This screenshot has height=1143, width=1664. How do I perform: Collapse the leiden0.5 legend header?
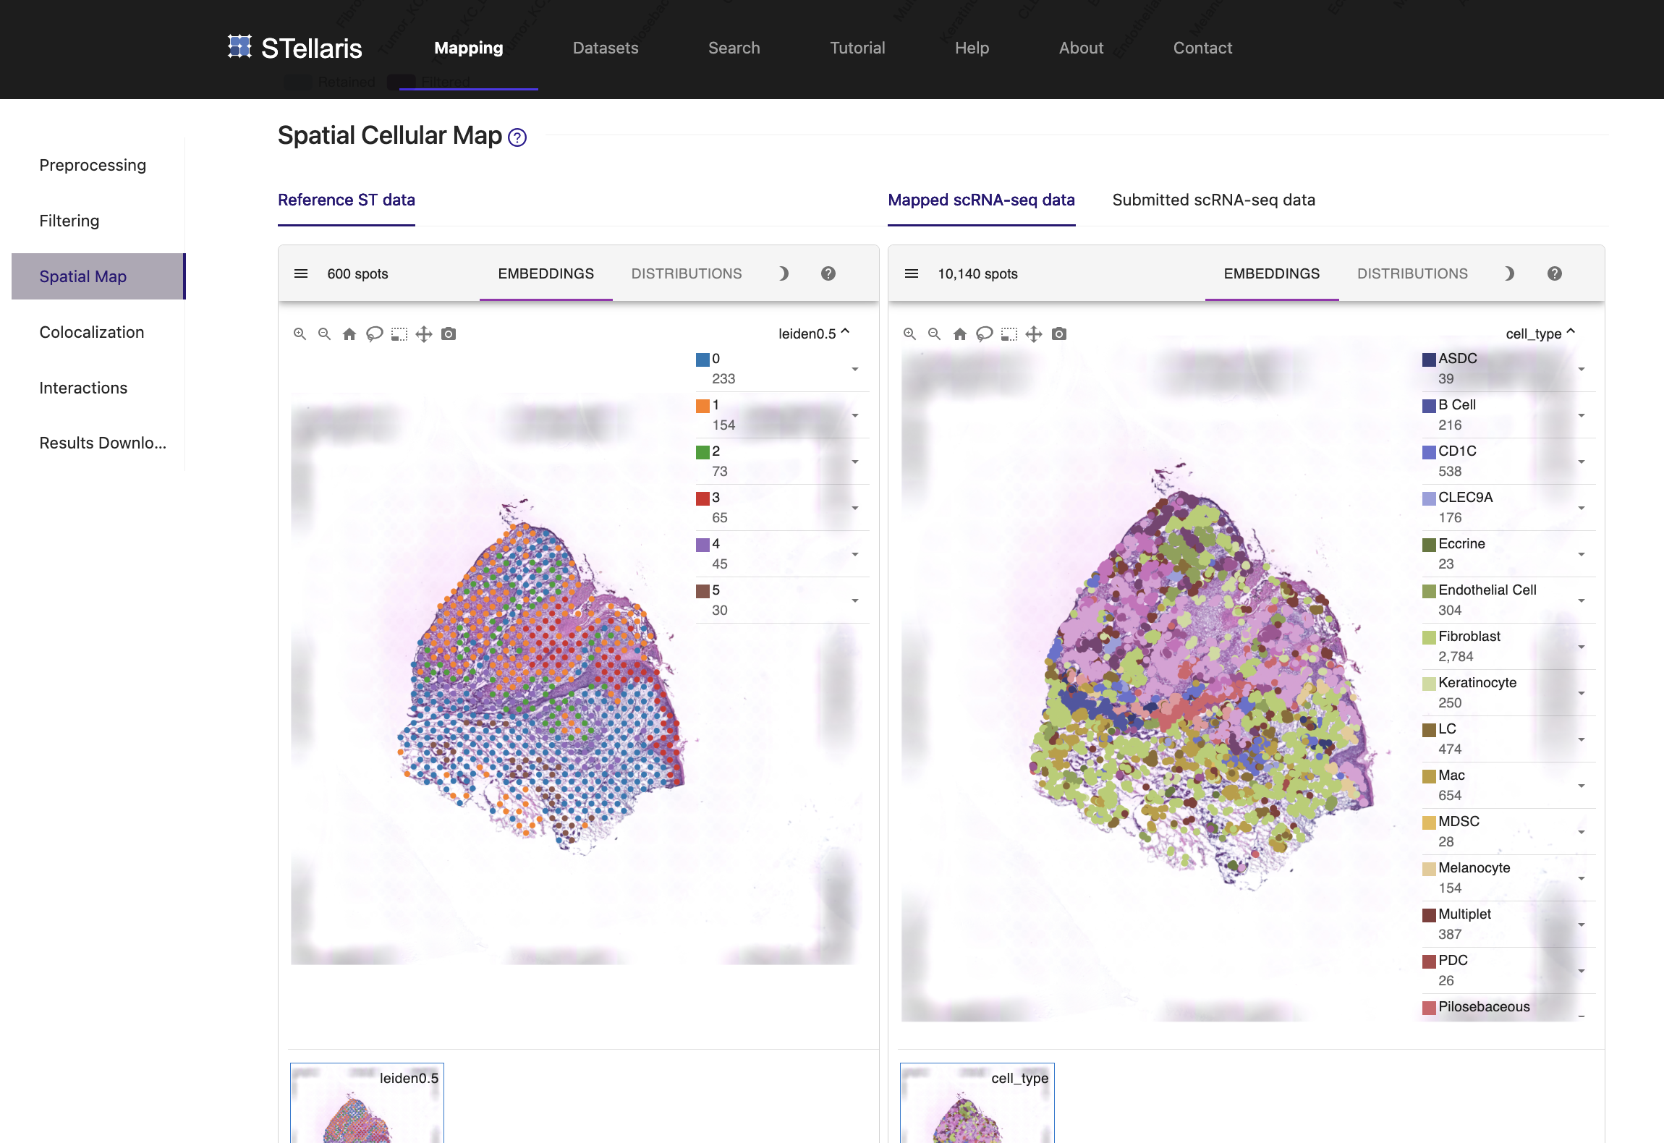pos(814,333)
